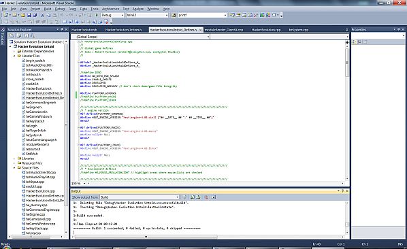This screenshot has width=407, height=249.
Task: Click the Alphabetical sort icon in Properties panel
Action: [359, 41]
